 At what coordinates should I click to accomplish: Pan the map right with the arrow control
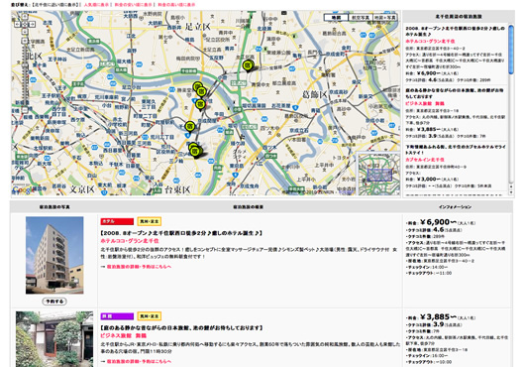click(x=32, y=24)
